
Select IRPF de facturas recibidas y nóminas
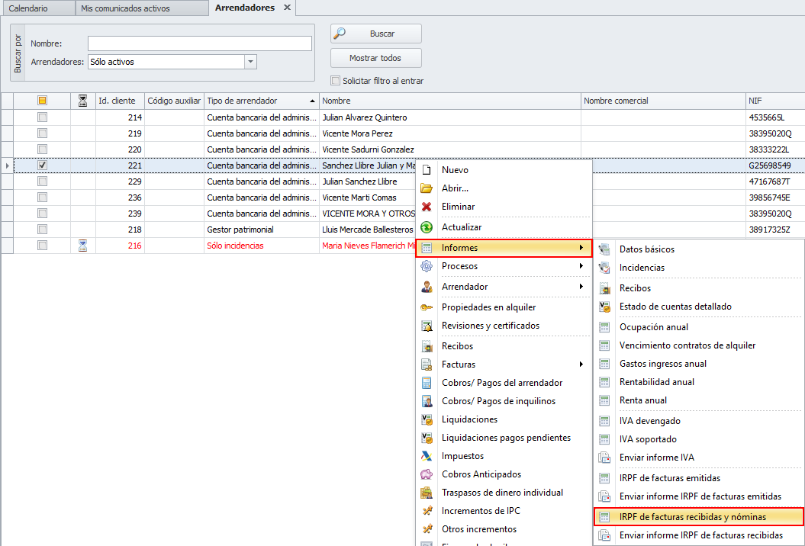pos(698,517)
